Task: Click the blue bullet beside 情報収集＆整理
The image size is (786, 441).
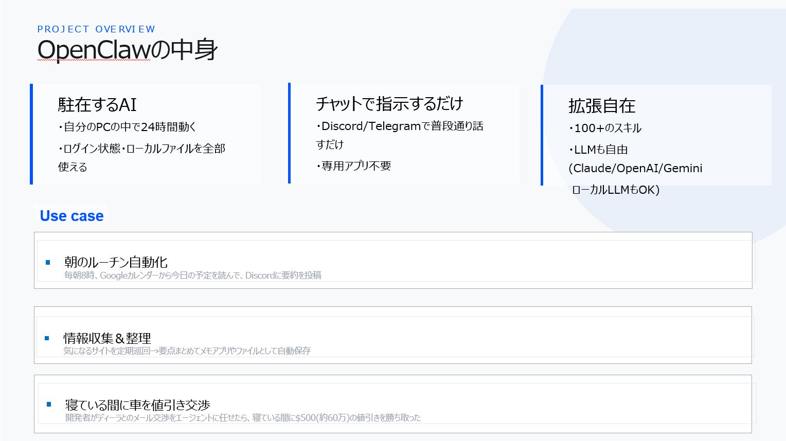Action: 47,338
